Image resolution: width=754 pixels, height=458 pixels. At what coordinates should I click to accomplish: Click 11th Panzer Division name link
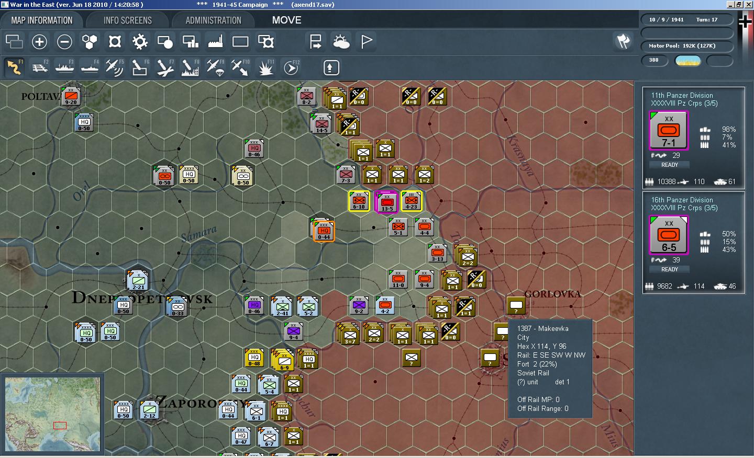tap(682, 95)
